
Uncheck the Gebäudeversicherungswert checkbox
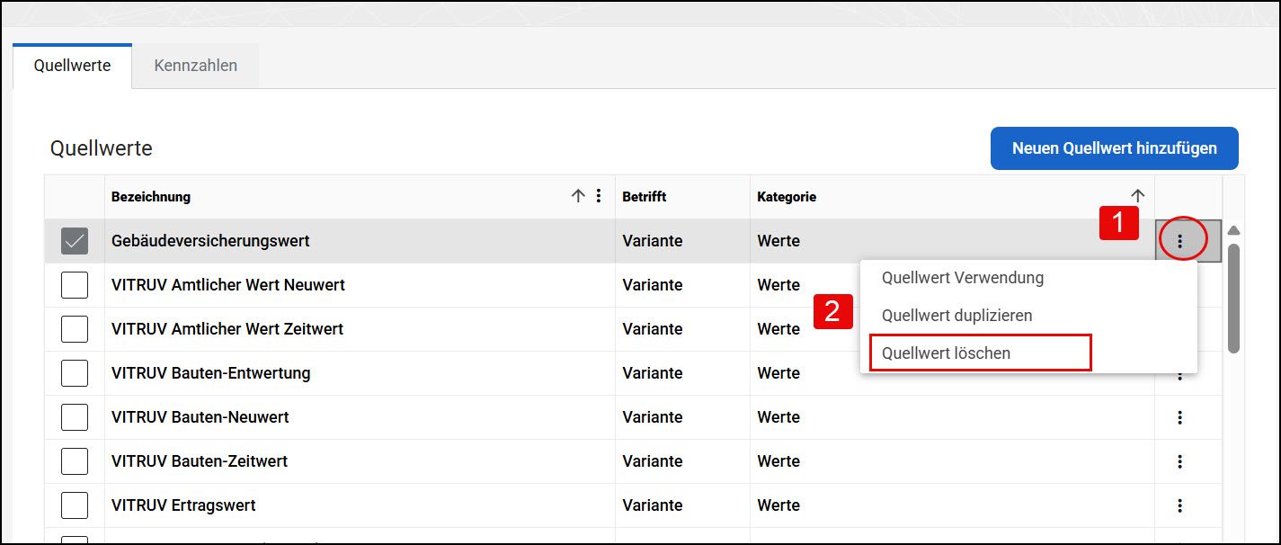(75, 241)
